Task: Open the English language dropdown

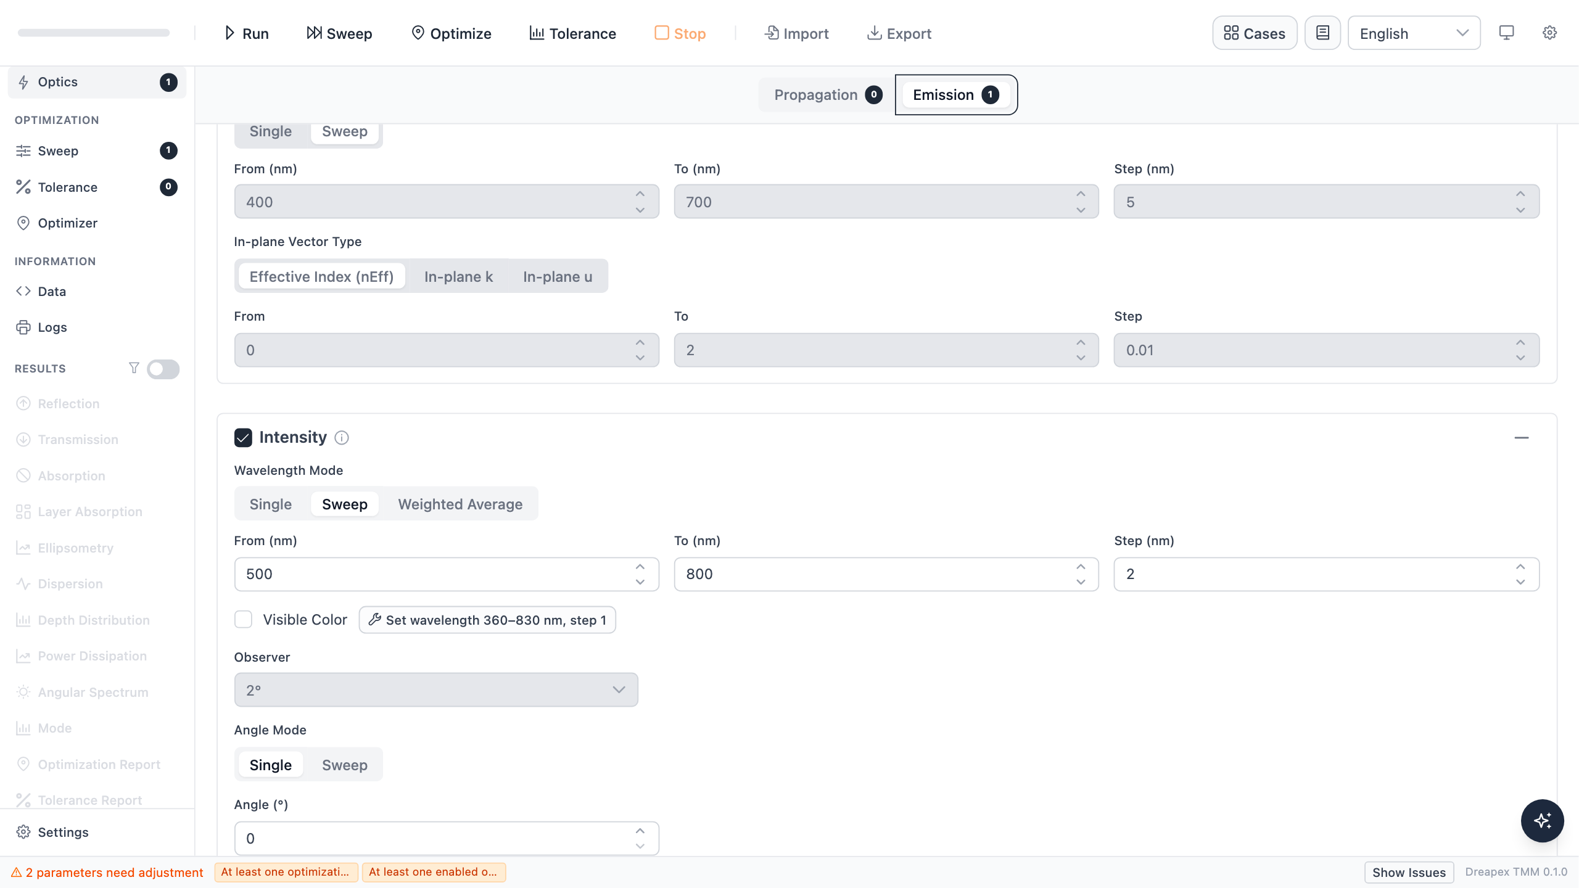Action: [1414, 33]
